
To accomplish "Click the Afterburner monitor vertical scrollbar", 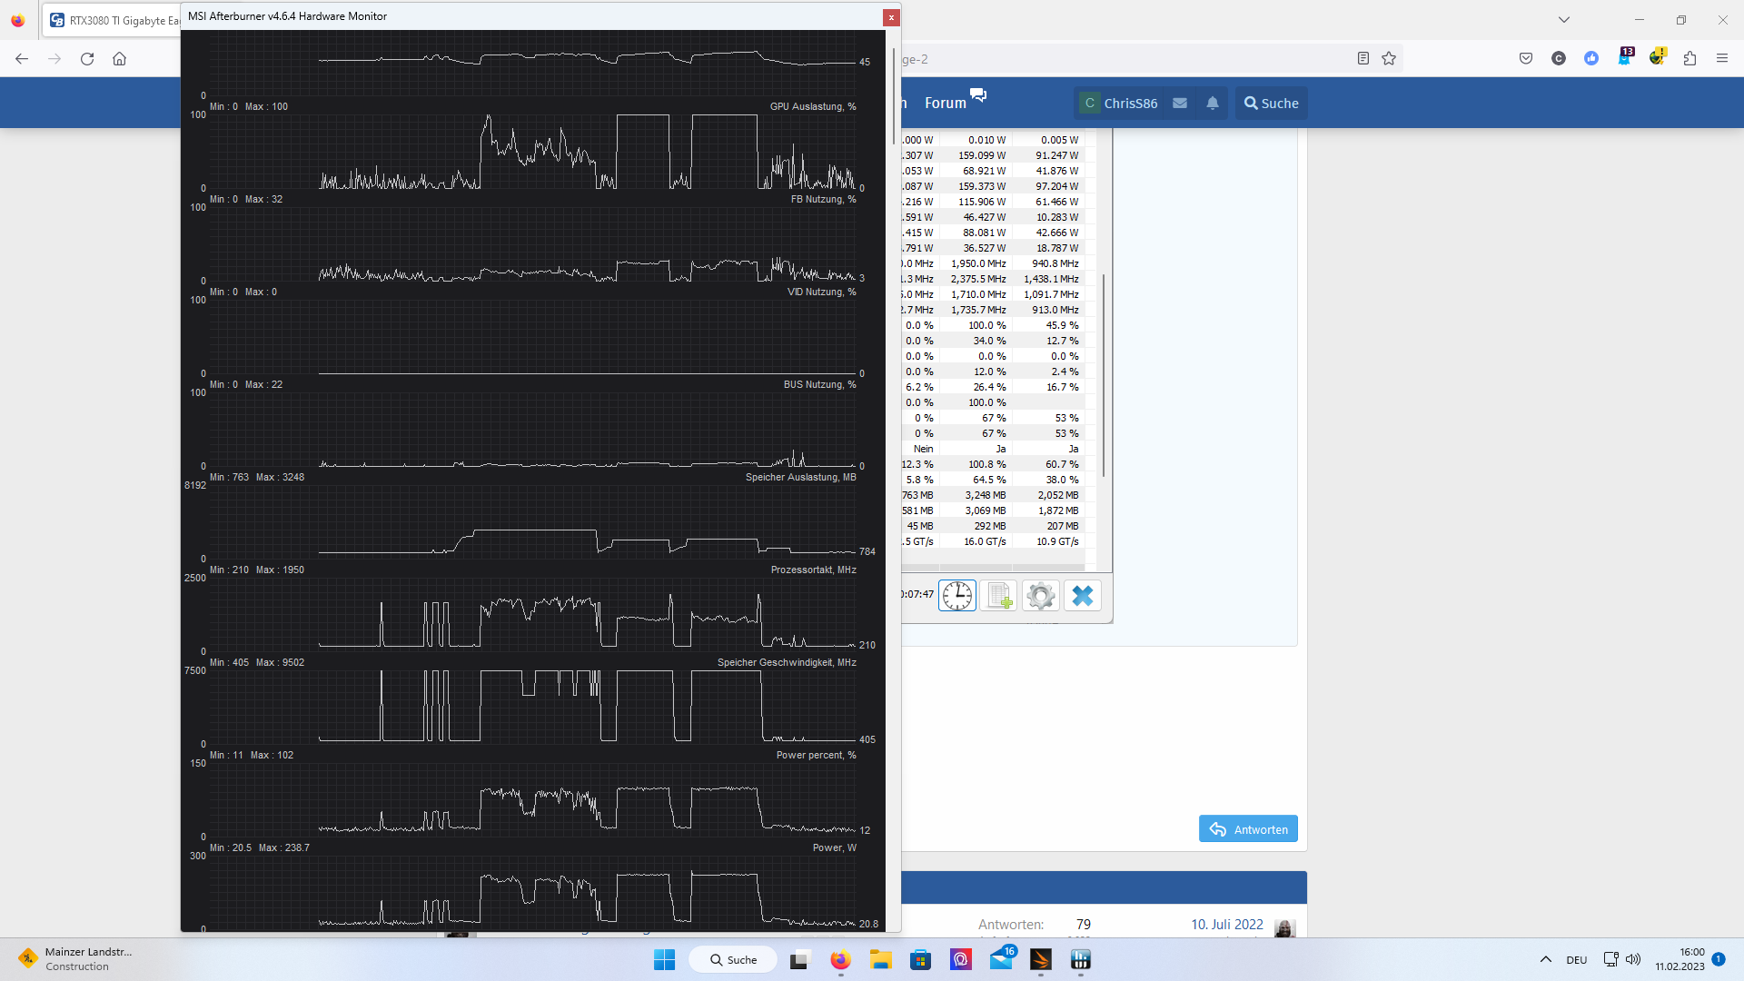I will point(894,95).
